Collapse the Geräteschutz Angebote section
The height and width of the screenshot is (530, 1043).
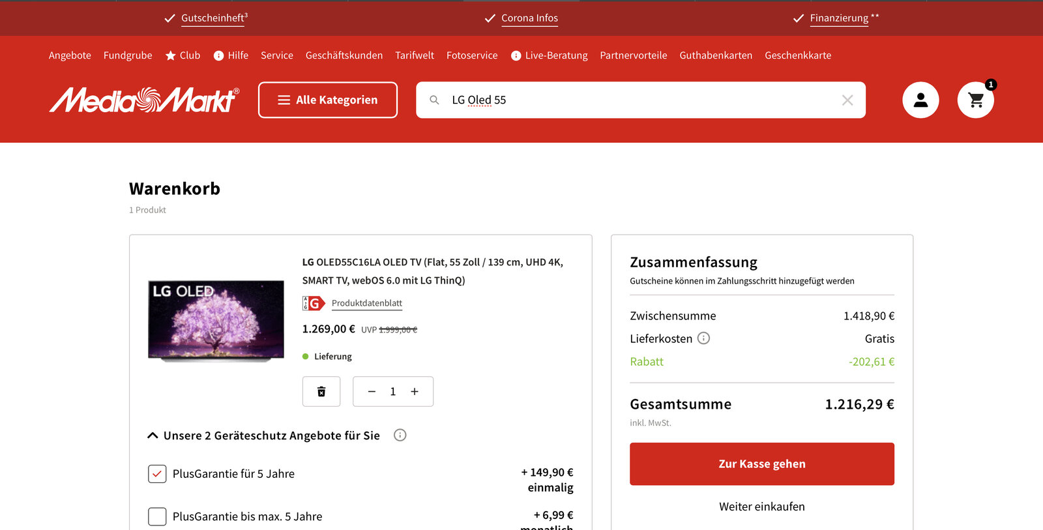[x=153, y=435]
